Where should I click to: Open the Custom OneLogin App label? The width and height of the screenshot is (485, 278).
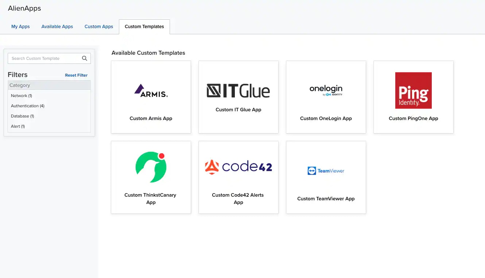(x=326, y=119)
